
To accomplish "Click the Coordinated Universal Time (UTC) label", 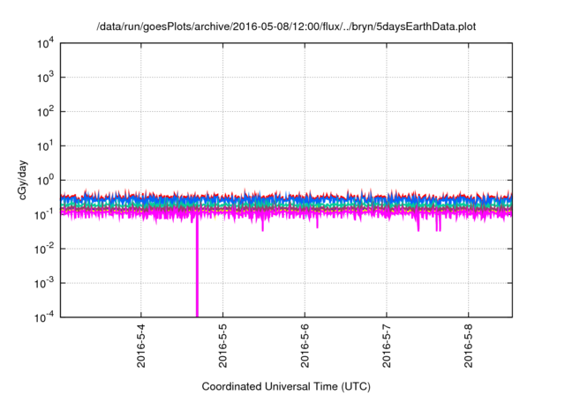I will (x=286, y=387).
